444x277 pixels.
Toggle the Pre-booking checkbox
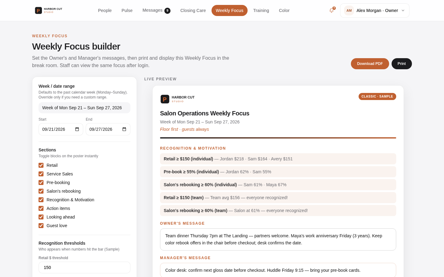(41, 183)
